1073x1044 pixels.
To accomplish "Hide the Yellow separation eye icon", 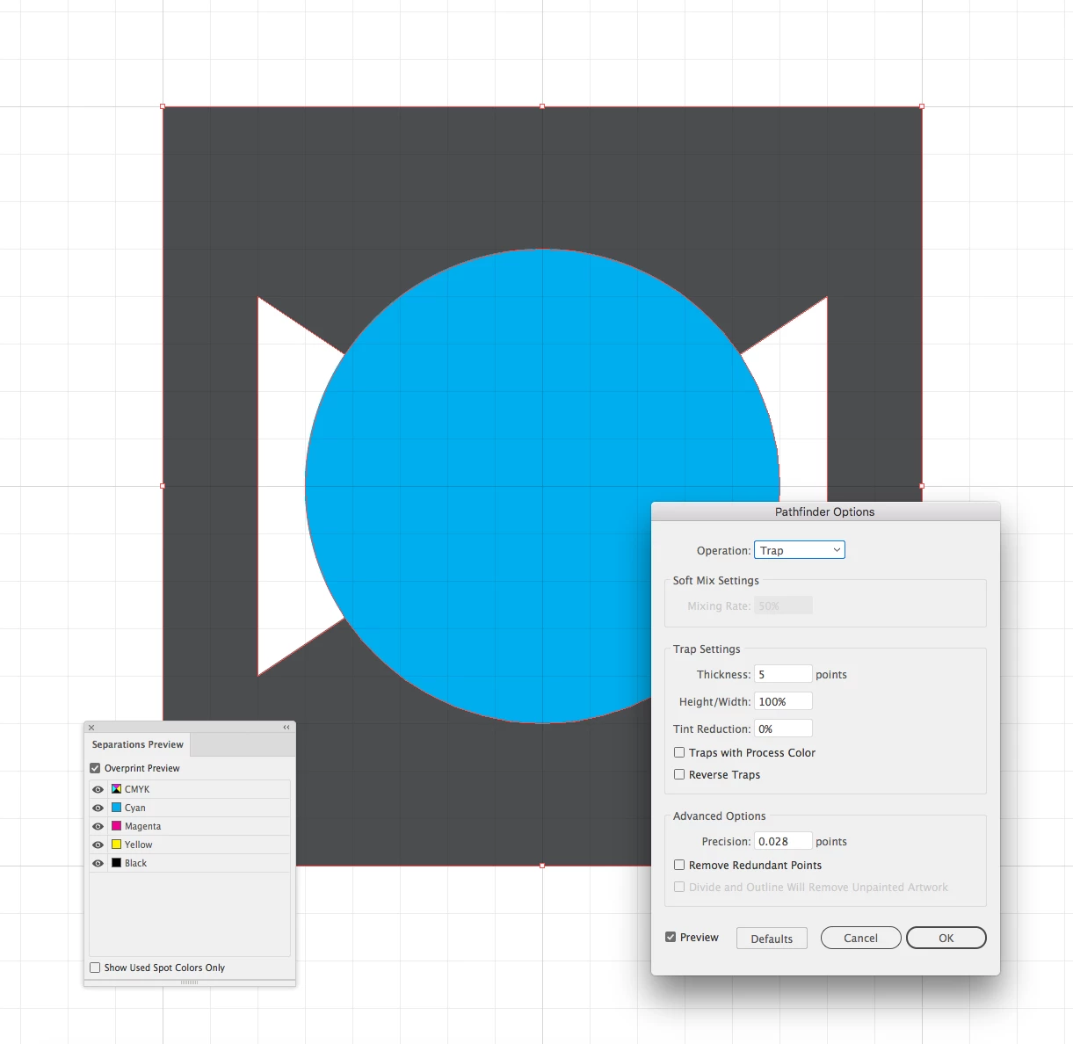I will point(98,845).
